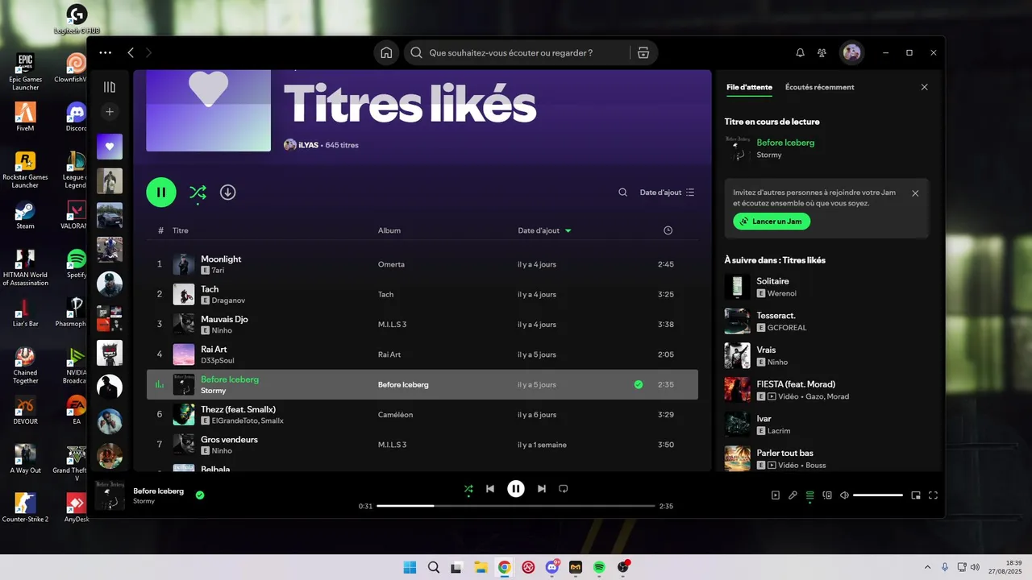Open artist Draganov link

[x=228, y=300]
